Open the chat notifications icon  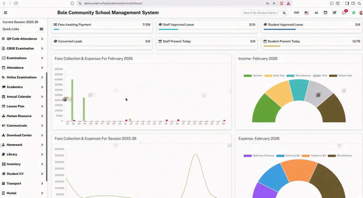(x=344, y=13)
